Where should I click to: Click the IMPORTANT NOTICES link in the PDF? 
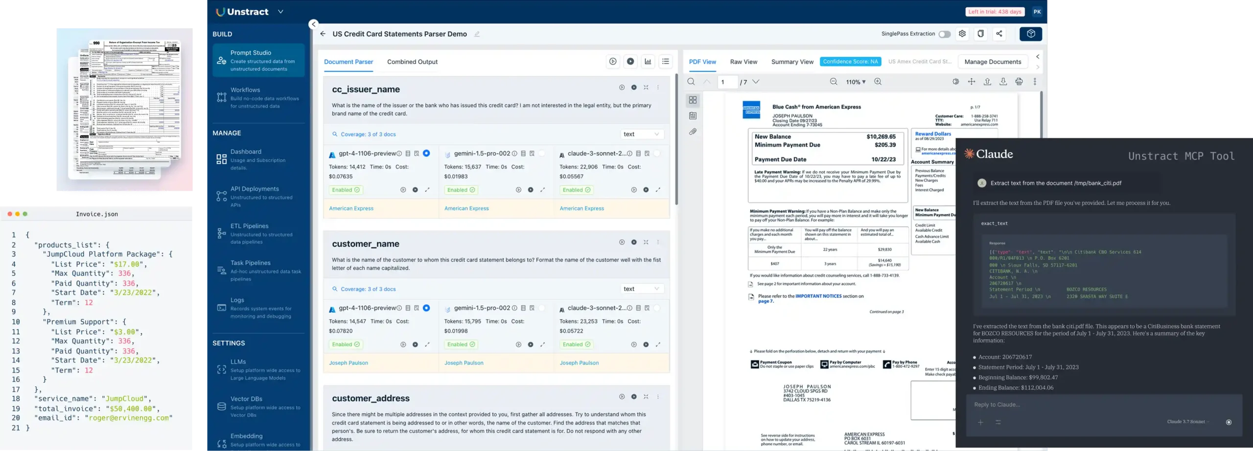click(818, 296)
